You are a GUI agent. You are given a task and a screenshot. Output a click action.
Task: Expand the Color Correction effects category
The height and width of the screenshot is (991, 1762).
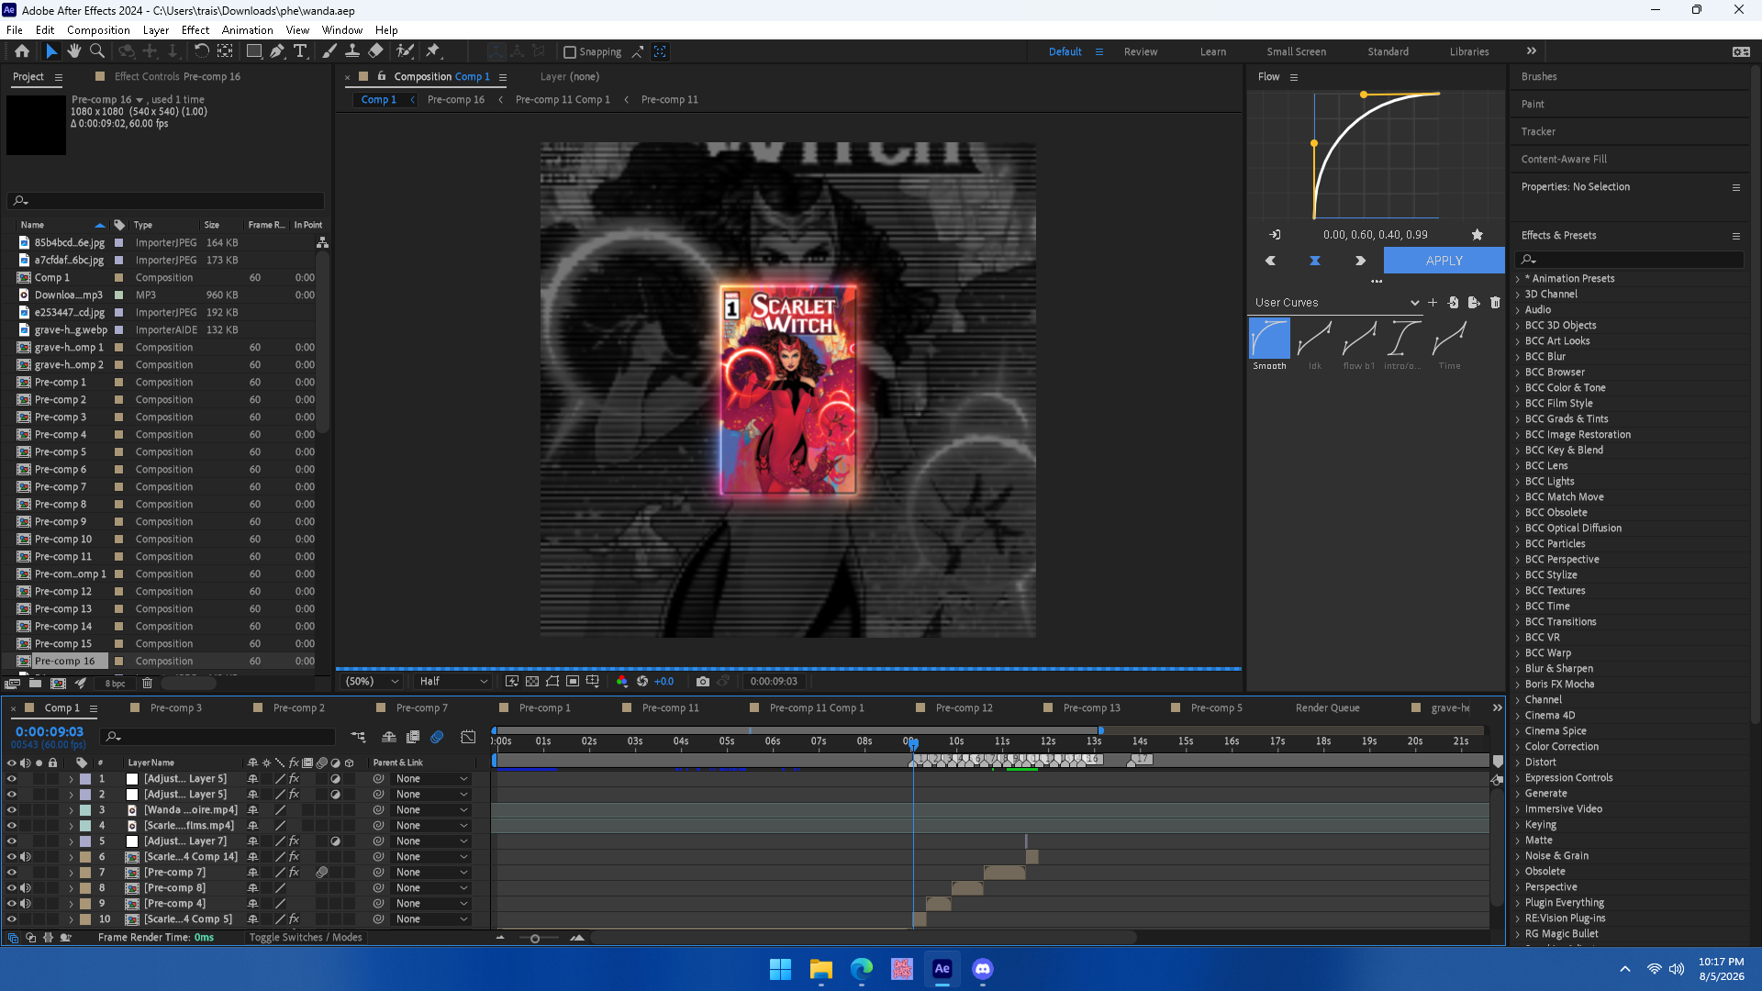[x=1518, y=747]
